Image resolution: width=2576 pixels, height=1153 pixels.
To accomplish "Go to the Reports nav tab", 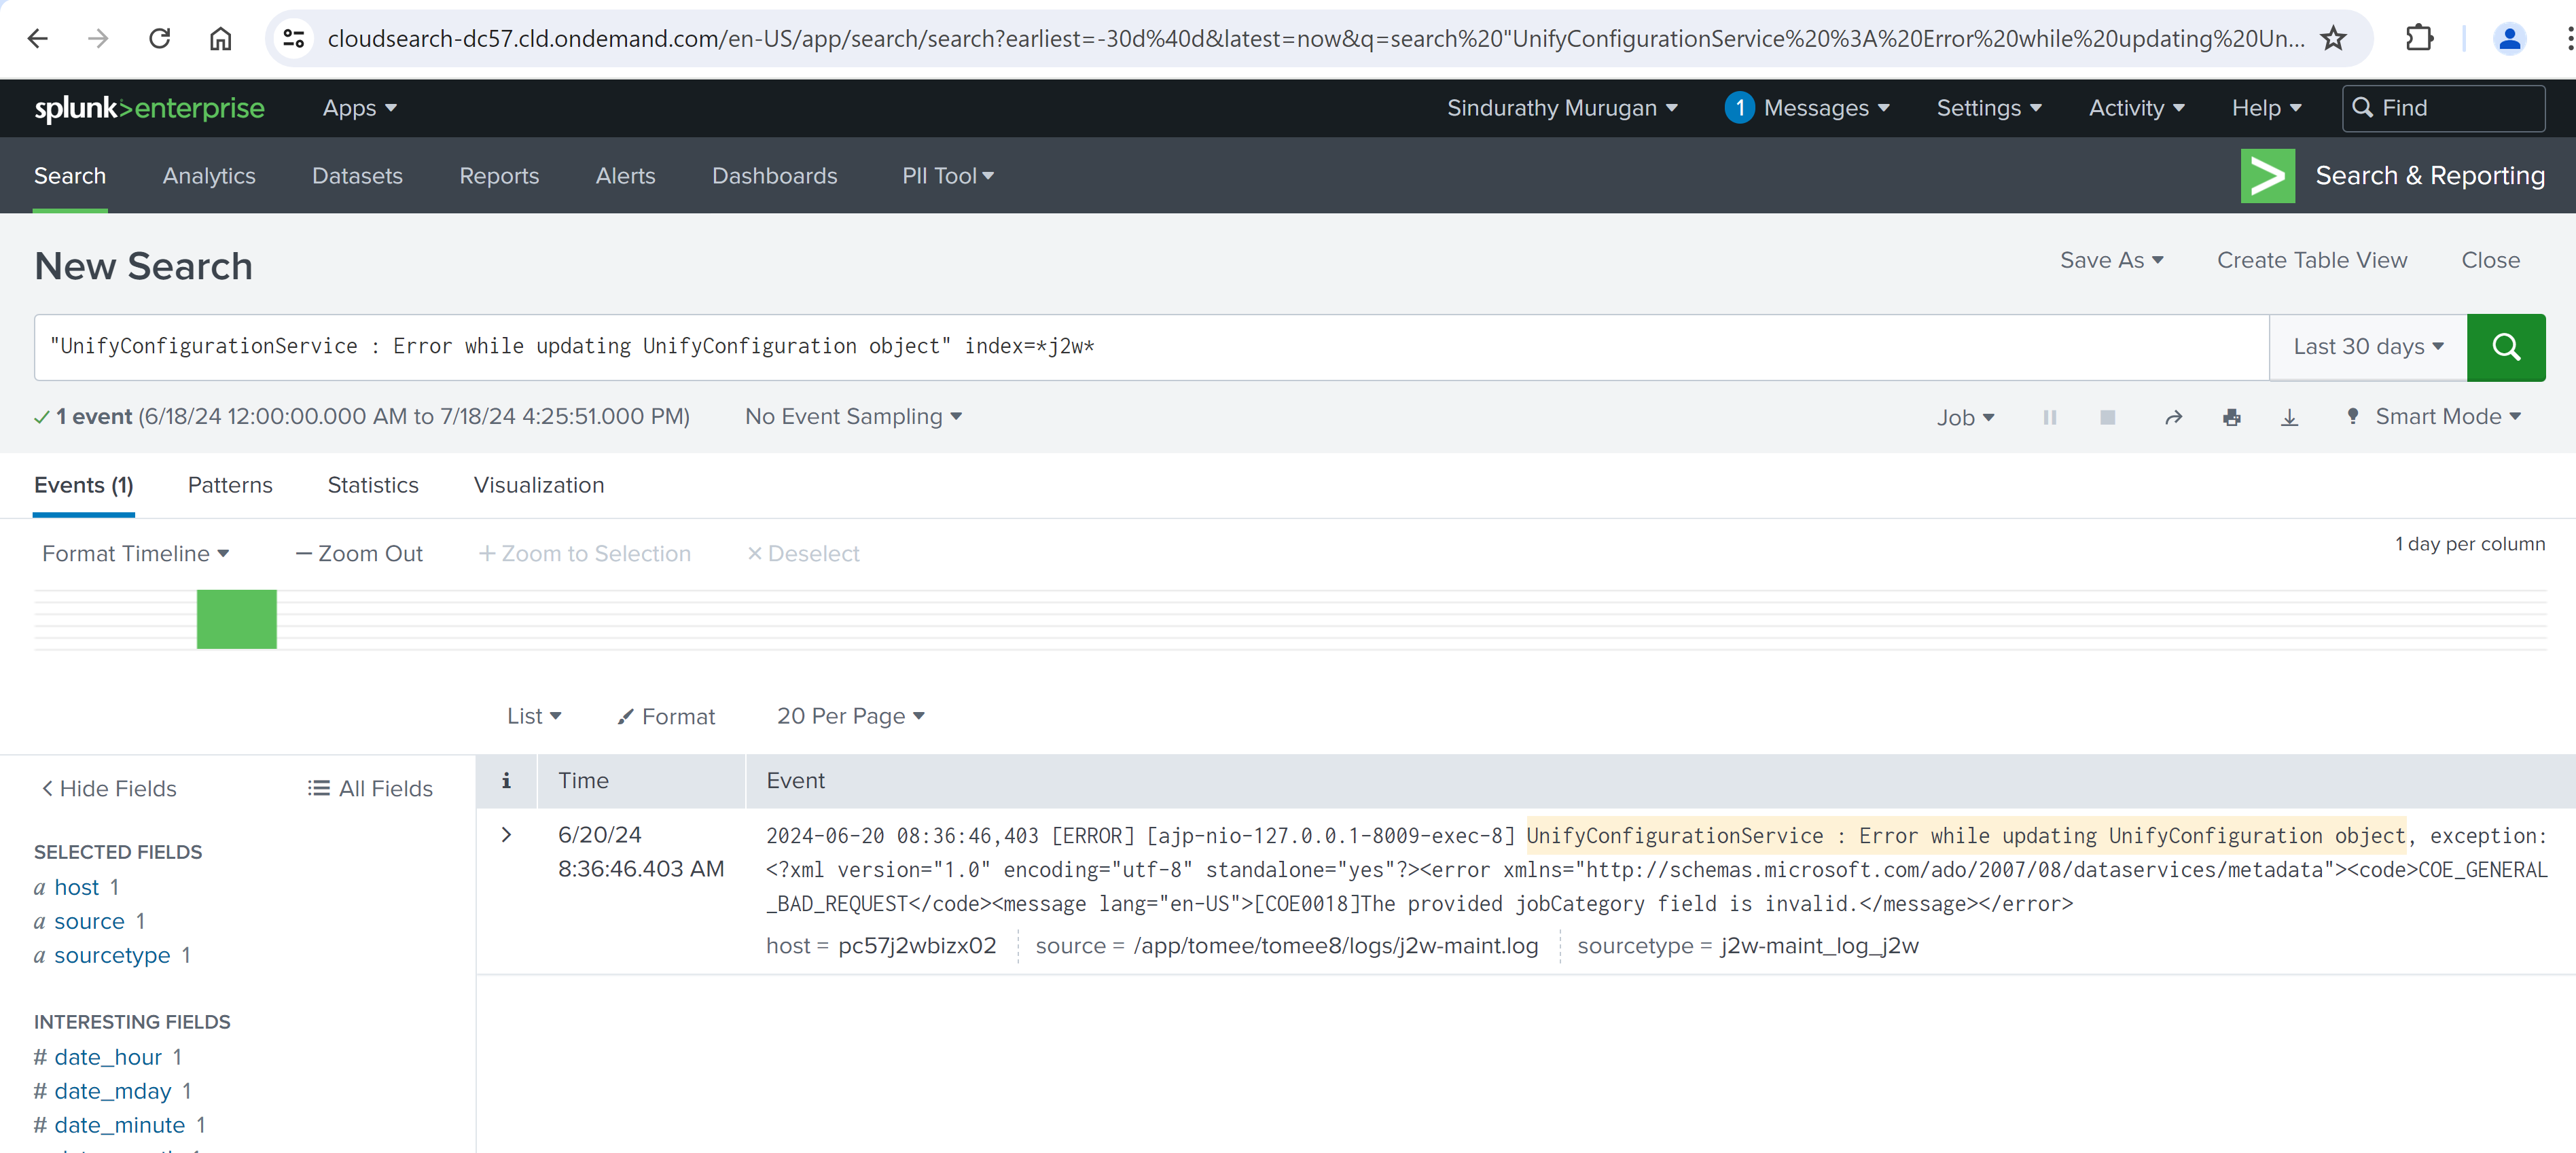I will [x=499, y=176].
